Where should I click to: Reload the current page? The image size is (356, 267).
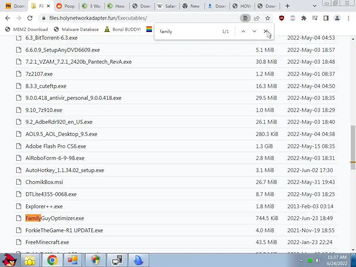(30, 18)
